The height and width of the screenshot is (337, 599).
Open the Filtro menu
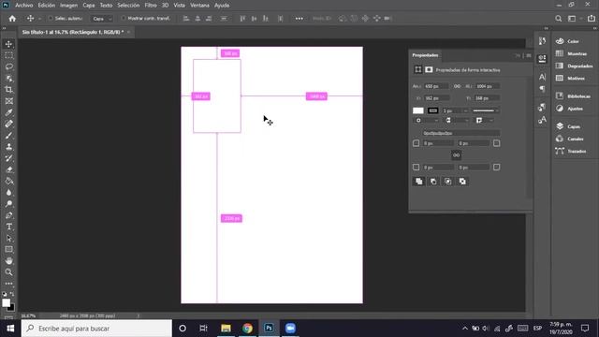(151, 6)
